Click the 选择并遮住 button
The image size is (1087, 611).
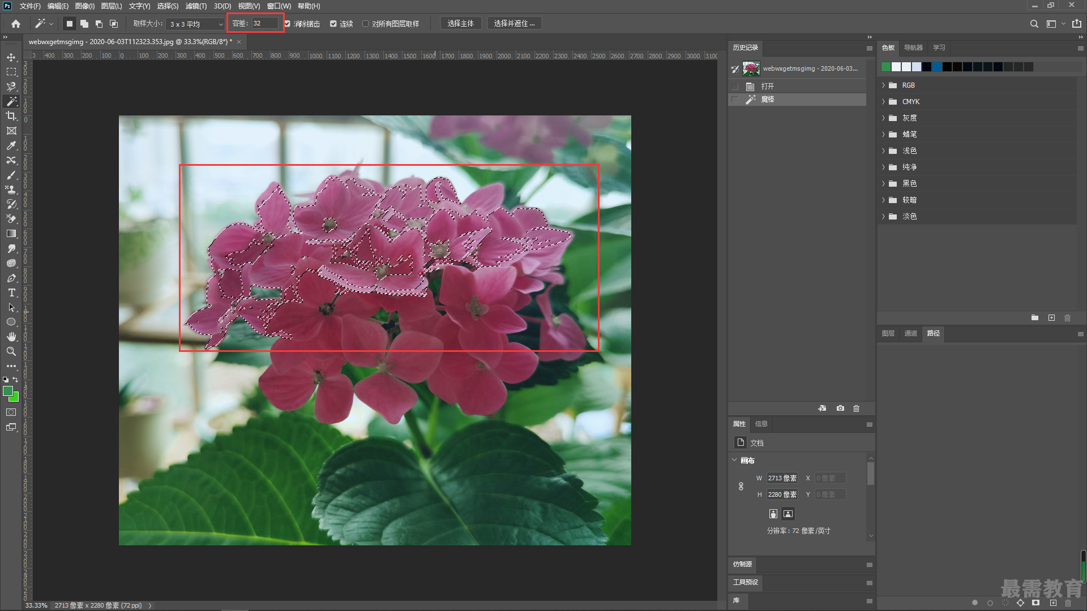[514, 24]
